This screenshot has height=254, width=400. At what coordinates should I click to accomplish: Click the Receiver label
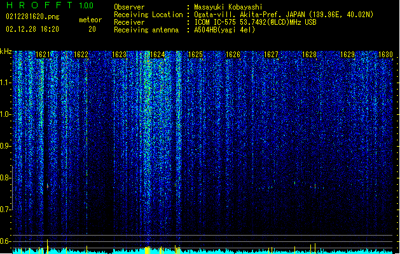[129, 22]
